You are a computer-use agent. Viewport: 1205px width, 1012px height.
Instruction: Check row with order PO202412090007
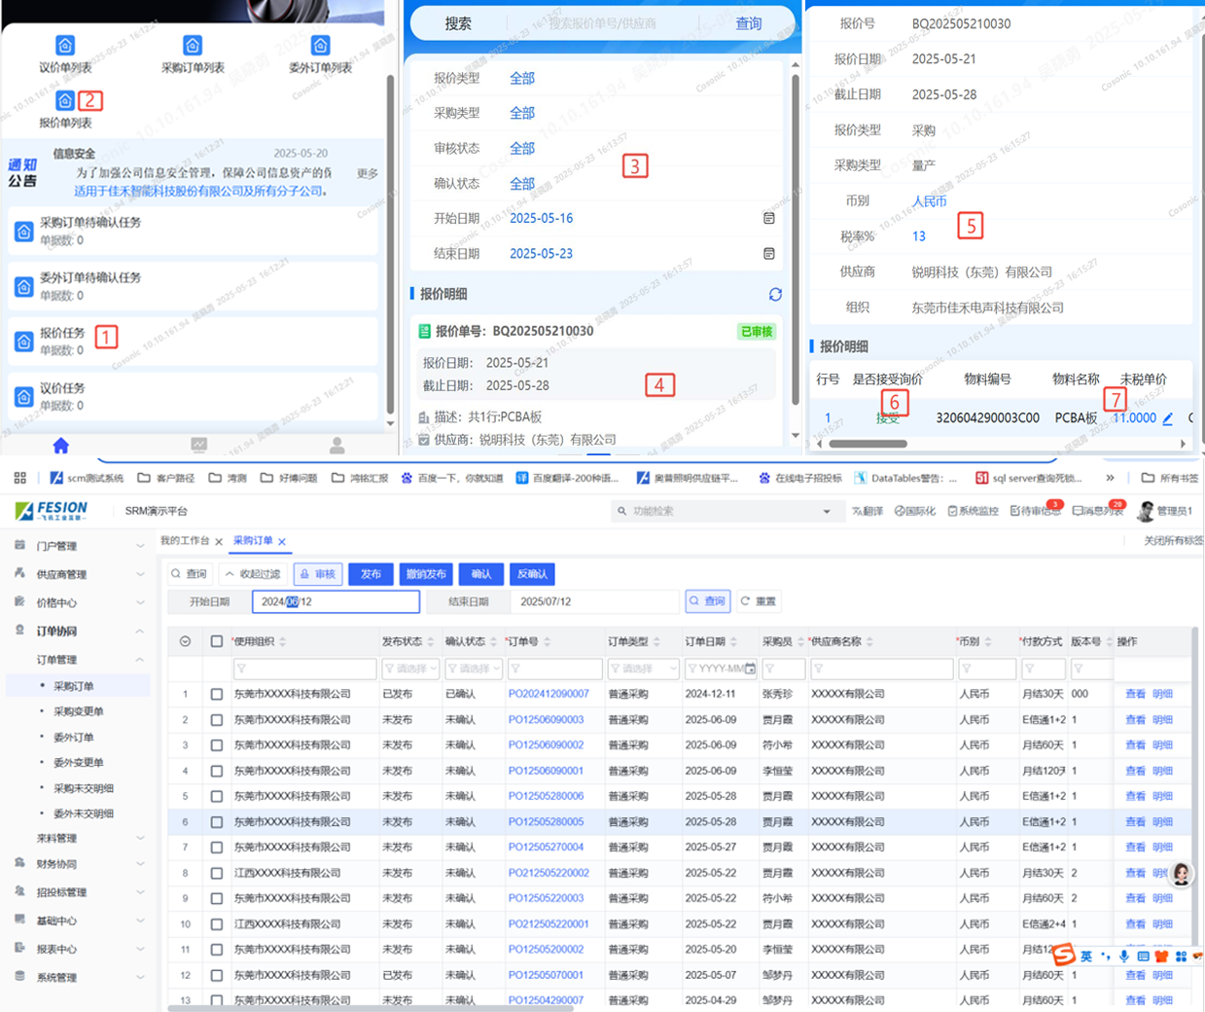216,694
